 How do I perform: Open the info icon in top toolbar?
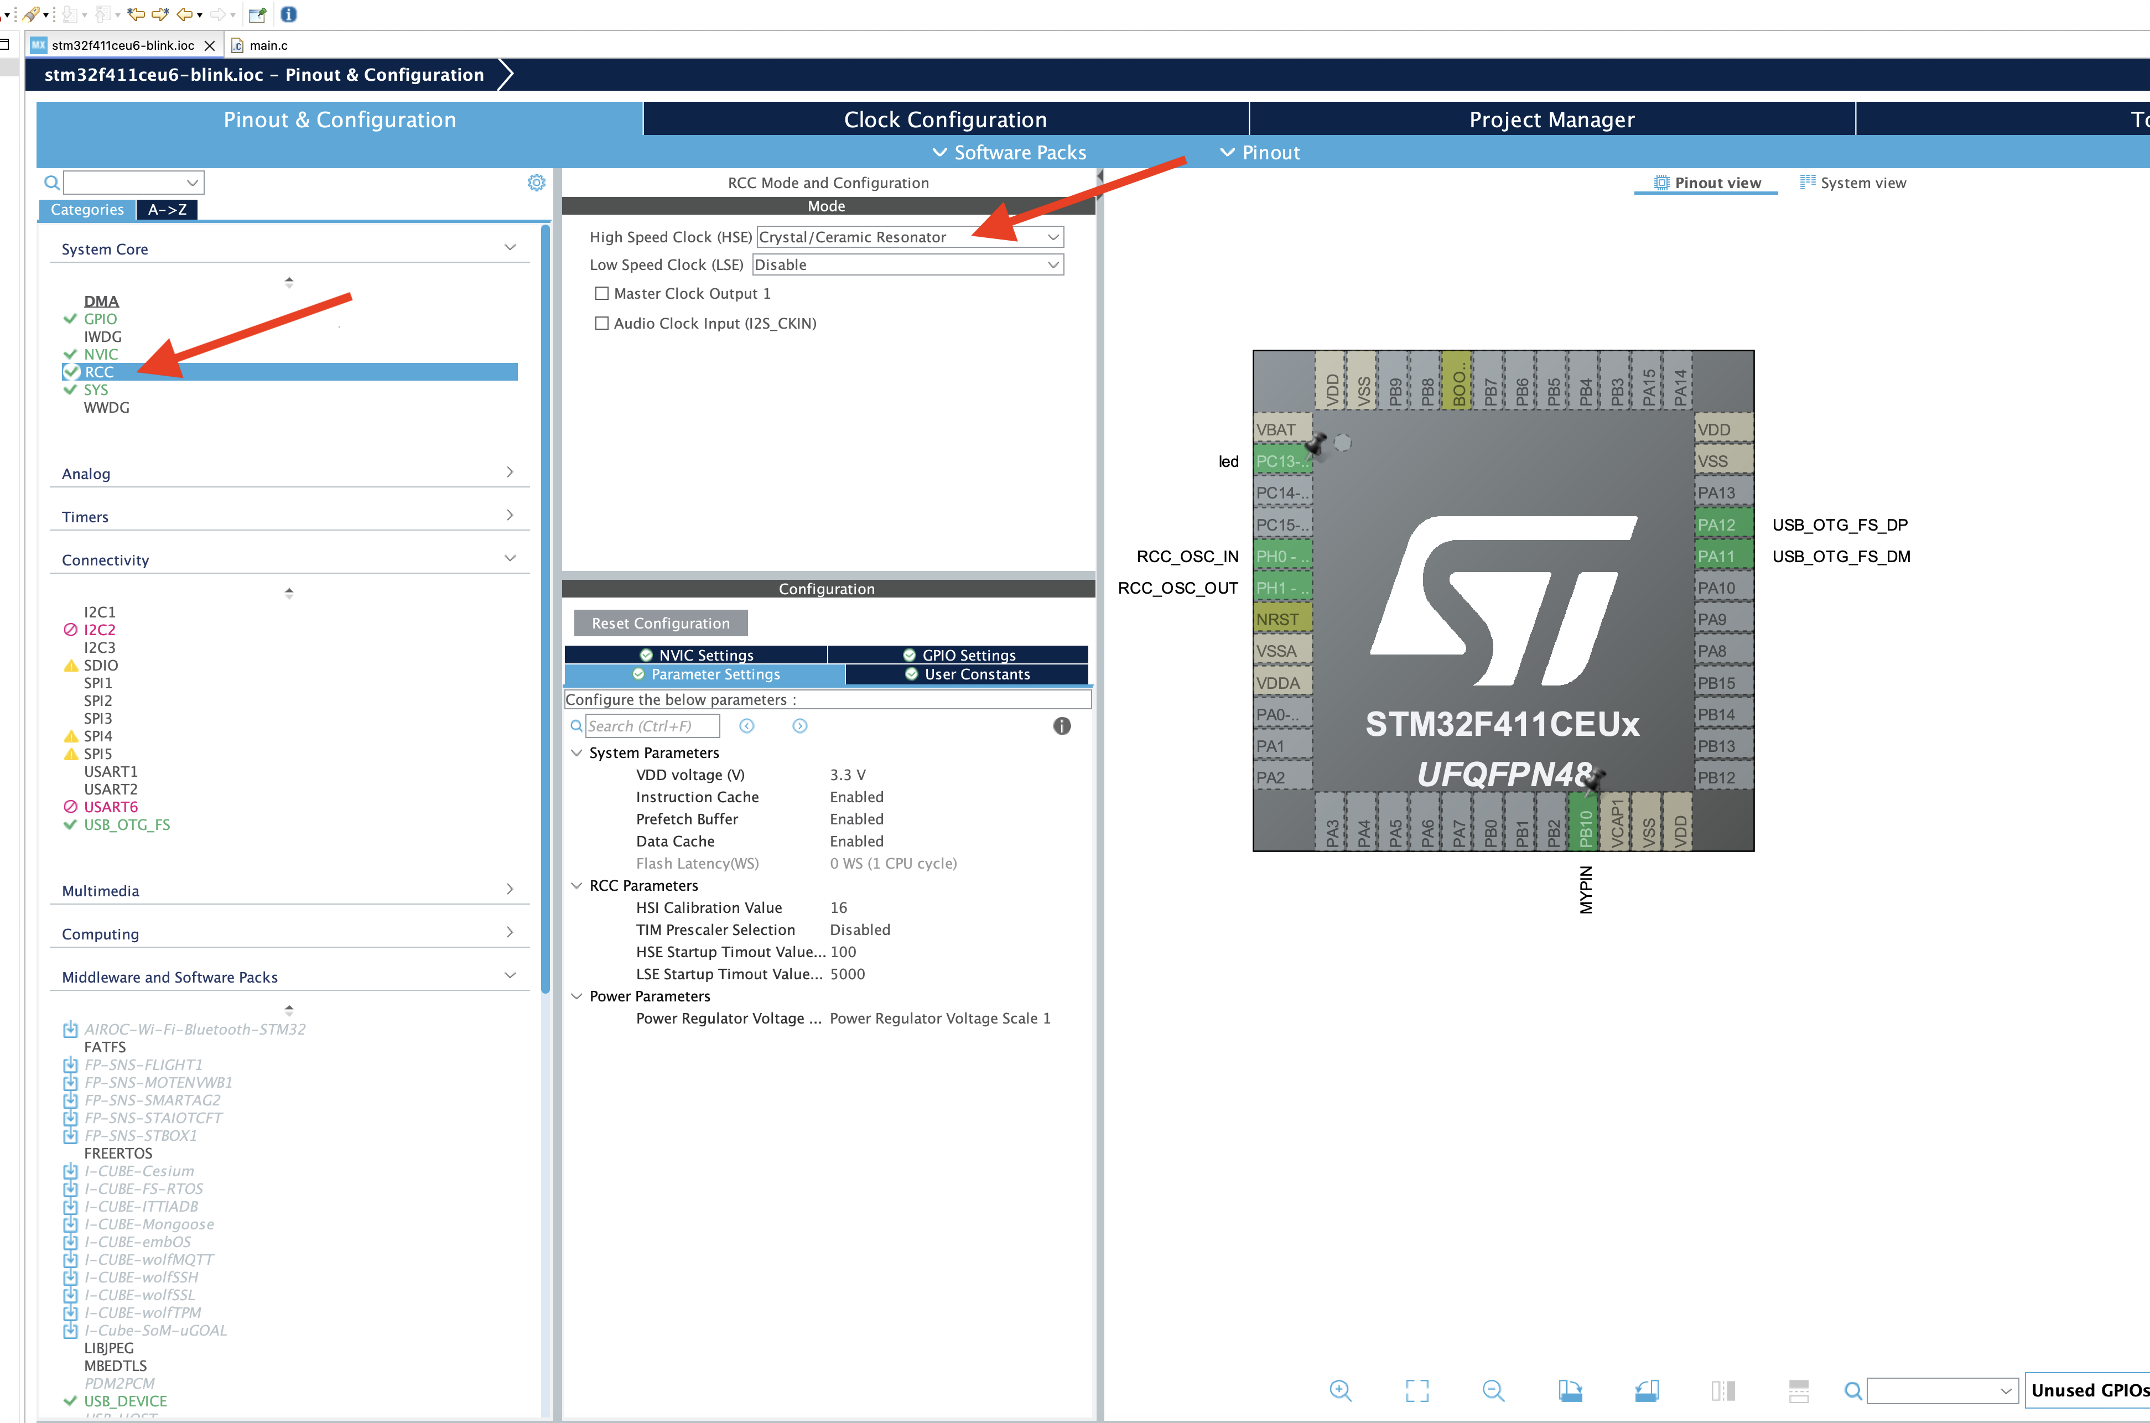tap(289, 14)
